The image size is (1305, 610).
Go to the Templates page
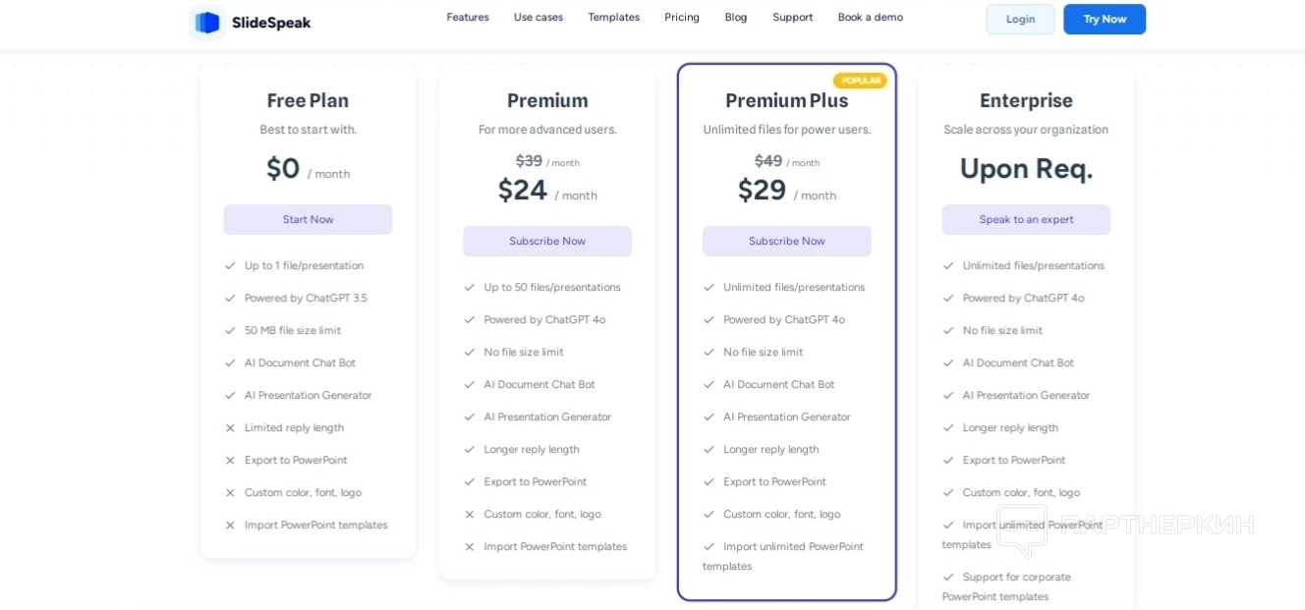coord(613,18)
